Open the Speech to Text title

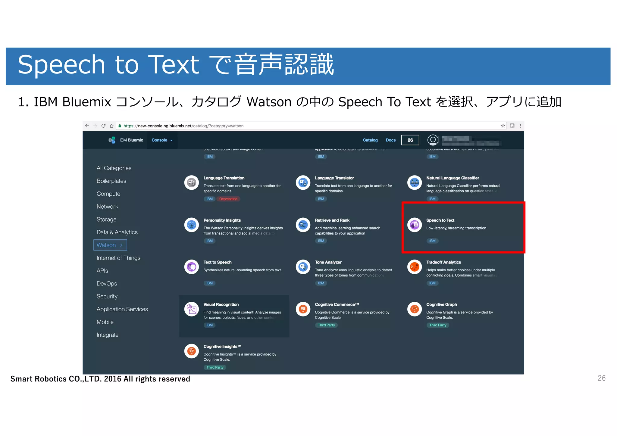click(440, 220)
